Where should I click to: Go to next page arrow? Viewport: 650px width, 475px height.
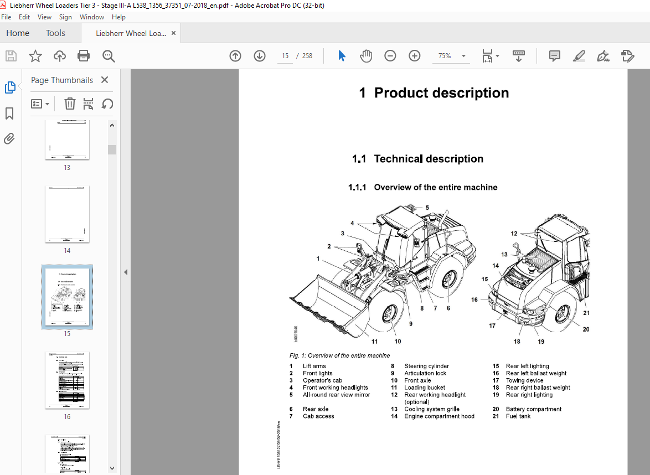coord(260,56)
